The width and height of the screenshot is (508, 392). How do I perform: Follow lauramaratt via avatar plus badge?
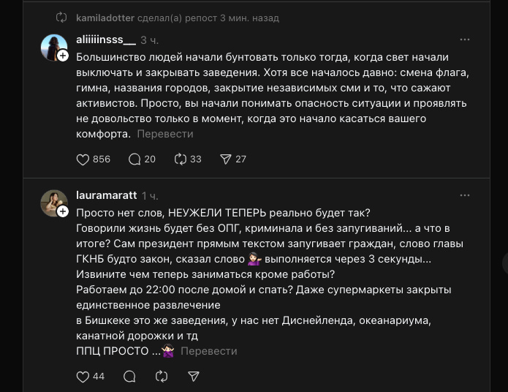pyautogui.click(x=64, y=211)
